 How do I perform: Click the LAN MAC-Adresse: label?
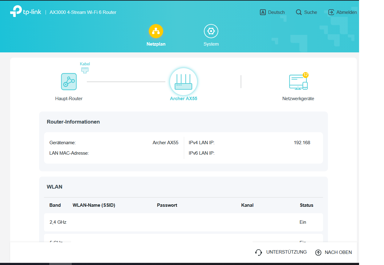point(69,153)
